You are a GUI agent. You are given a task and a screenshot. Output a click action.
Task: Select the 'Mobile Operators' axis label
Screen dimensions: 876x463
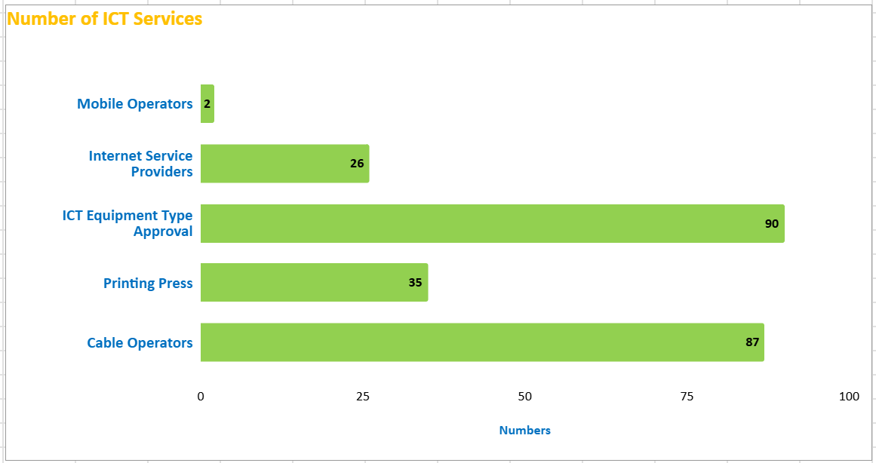tap(135, 104)
